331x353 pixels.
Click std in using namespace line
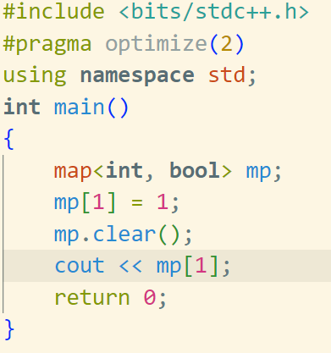227,75
